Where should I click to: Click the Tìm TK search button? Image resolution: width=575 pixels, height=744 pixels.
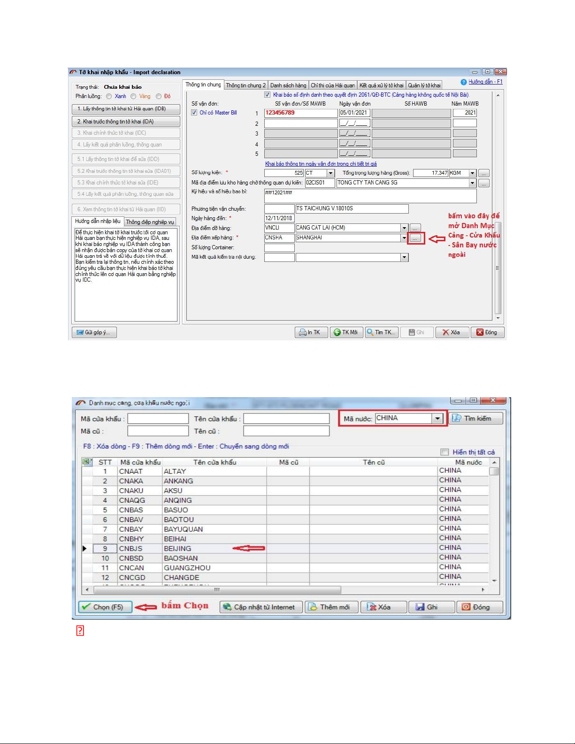[382, 332]
